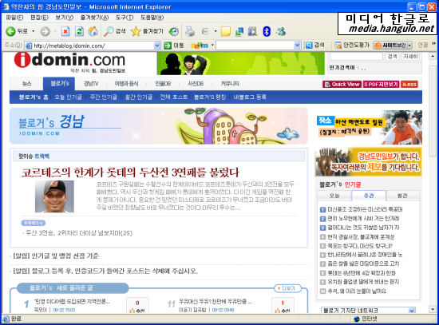Open the 도움말(H) menu
Viewport: 439px width, 325px height.
pyautogui.click(x=152, y=18)
